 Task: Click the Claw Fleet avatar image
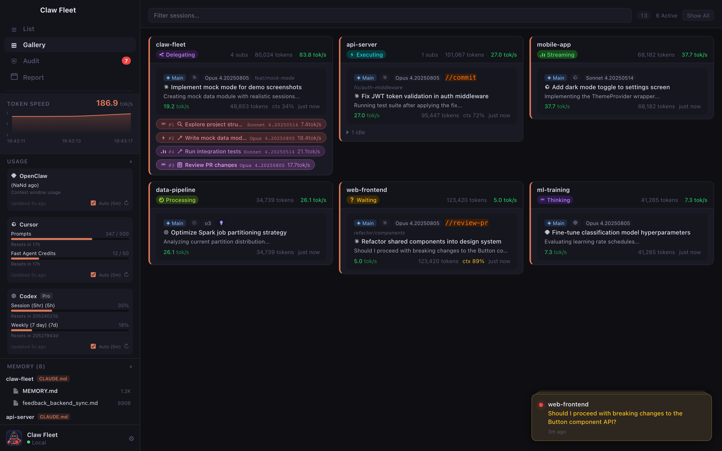click(x=14, y=438)
